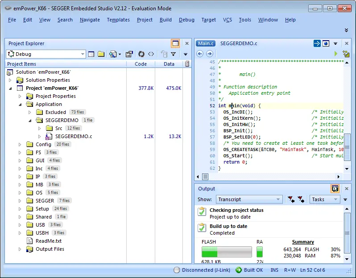Toggle the highlighted Project Explorer window mode button
Viewport: 356px width, 278px height.
175,43
